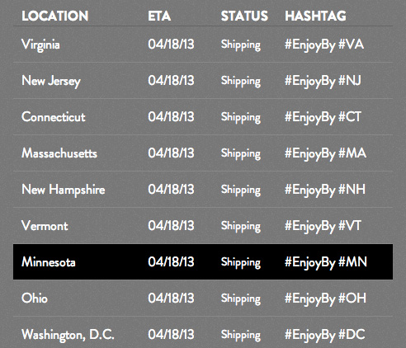Open the #EnjoyBy #NJ hashtag
The image size is (406, 348).
323,81
